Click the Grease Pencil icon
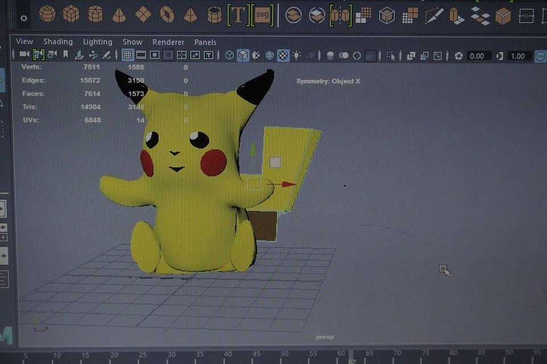 tap(107, 55)
